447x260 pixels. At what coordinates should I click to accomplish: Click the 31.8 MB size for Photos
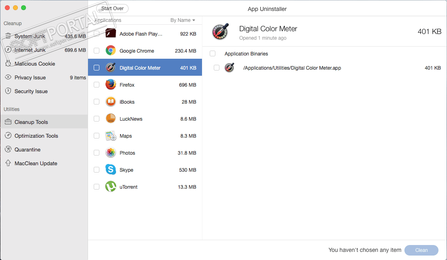click(x=187, y=153)
